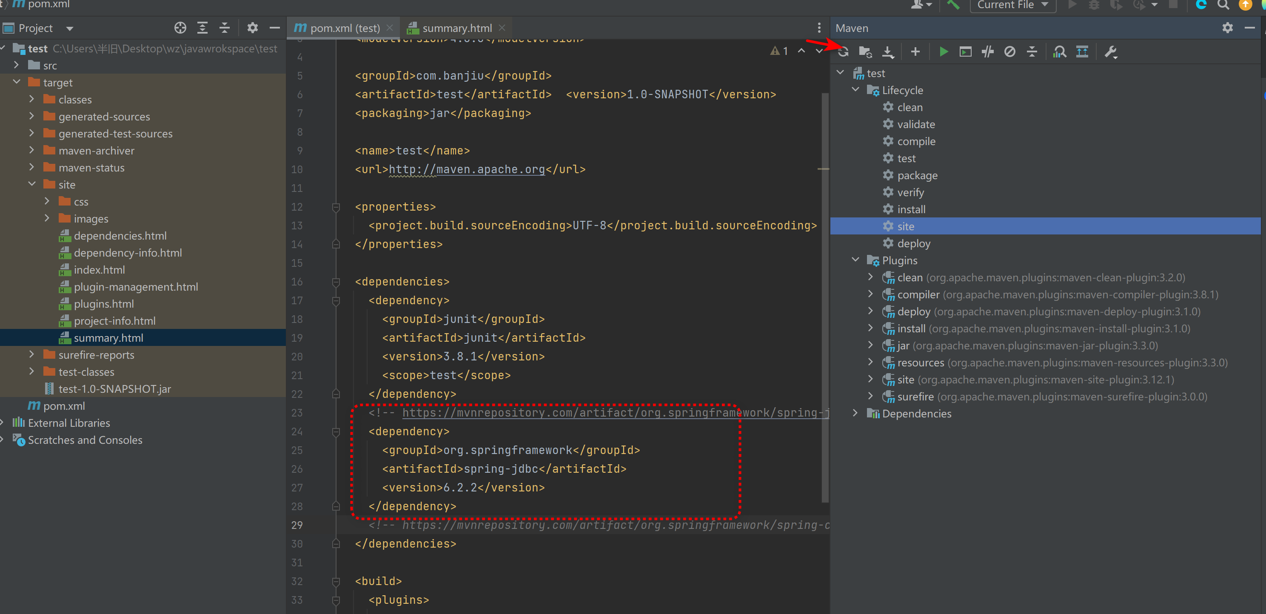The image size is (1266, 614).
Task: Click the Maven refresh/reload icon
Action: click(843, 51)
